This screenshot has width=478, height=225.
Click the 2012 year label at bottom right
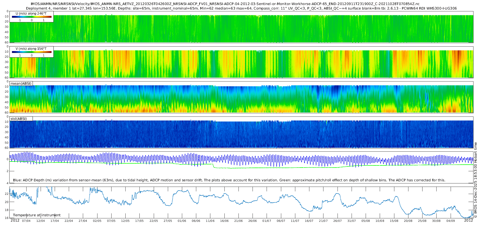pyautogui.click(x=468, y=220)
